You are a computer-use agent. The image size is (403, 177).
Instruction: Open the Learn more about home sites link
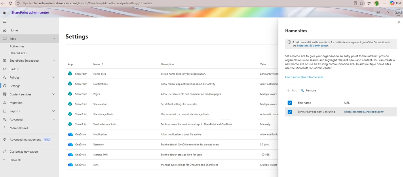click(304, 77)
